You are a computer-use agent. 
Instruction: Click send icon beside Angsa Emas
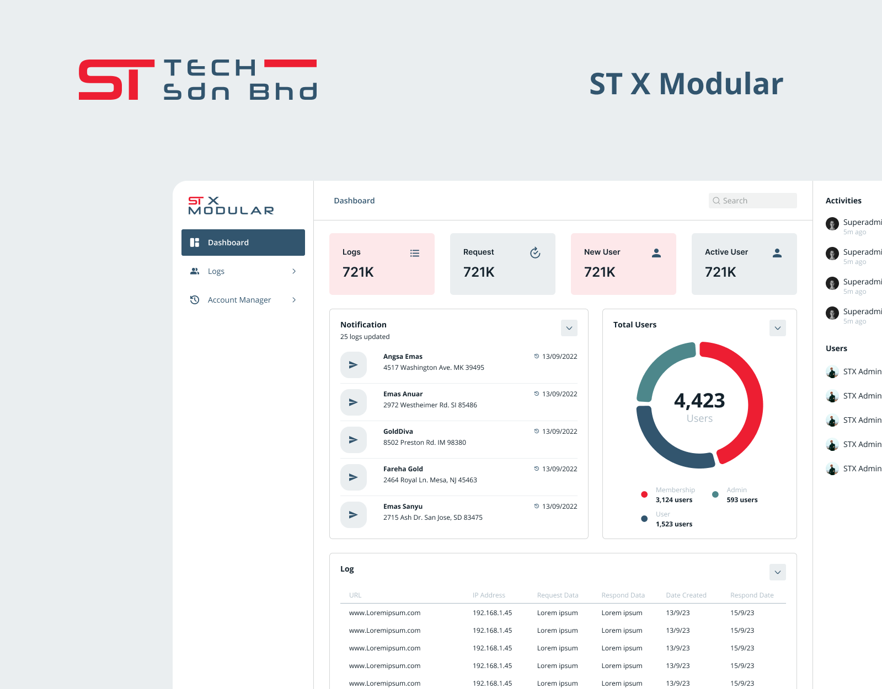coord(354,365)
